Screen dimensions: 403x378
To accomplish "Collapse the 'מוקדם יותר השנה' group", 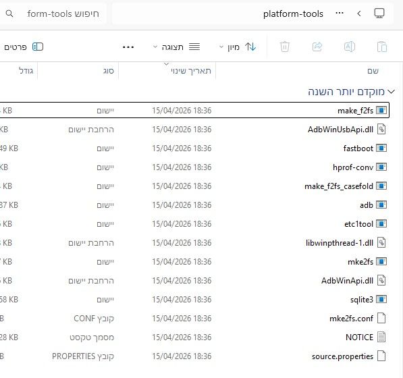I will [391, 92].
